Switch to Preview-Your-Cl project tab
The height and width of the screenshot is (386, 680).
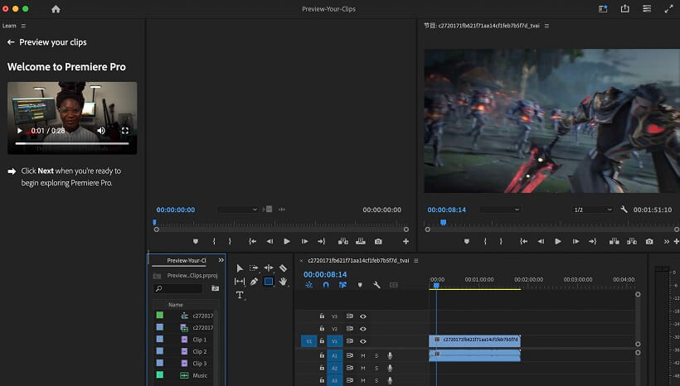pos(187,260)
